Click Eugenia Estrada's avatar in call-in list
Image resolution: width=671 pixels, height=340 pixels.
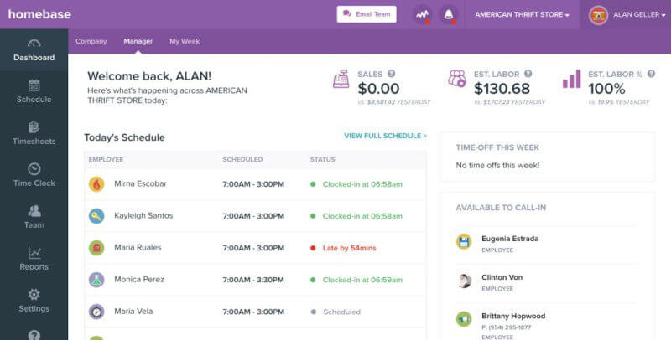(464, 241)
